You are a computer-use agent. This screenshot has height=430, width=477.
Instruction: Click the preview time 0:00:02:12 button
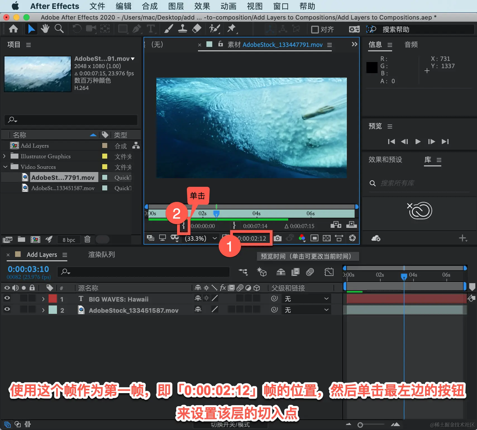(252, 238)
